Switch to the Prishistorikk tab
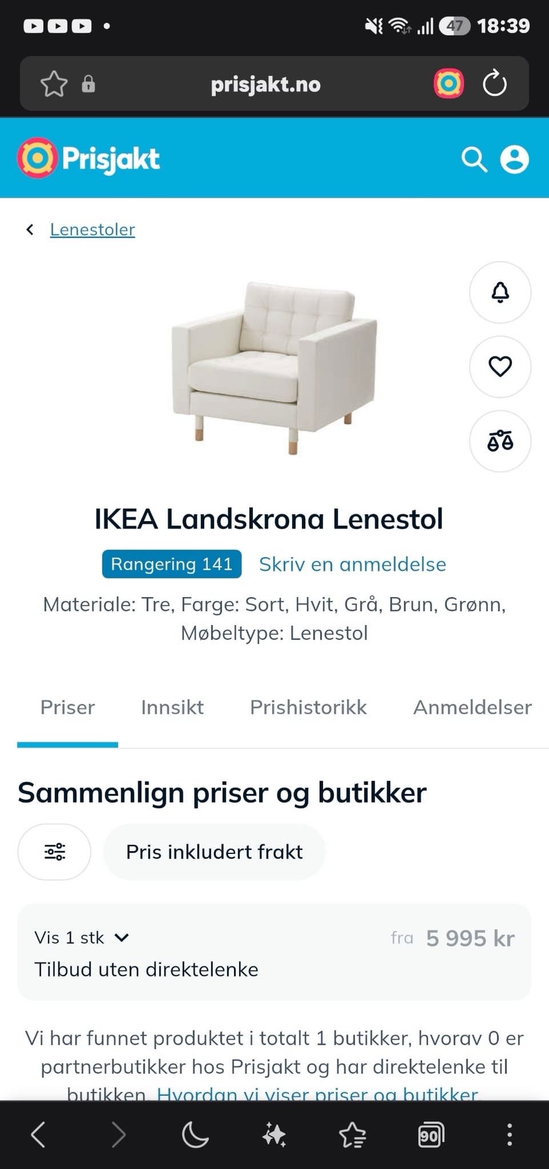The height and width of the screenshot is (1169, 549). tap(308, 707)
